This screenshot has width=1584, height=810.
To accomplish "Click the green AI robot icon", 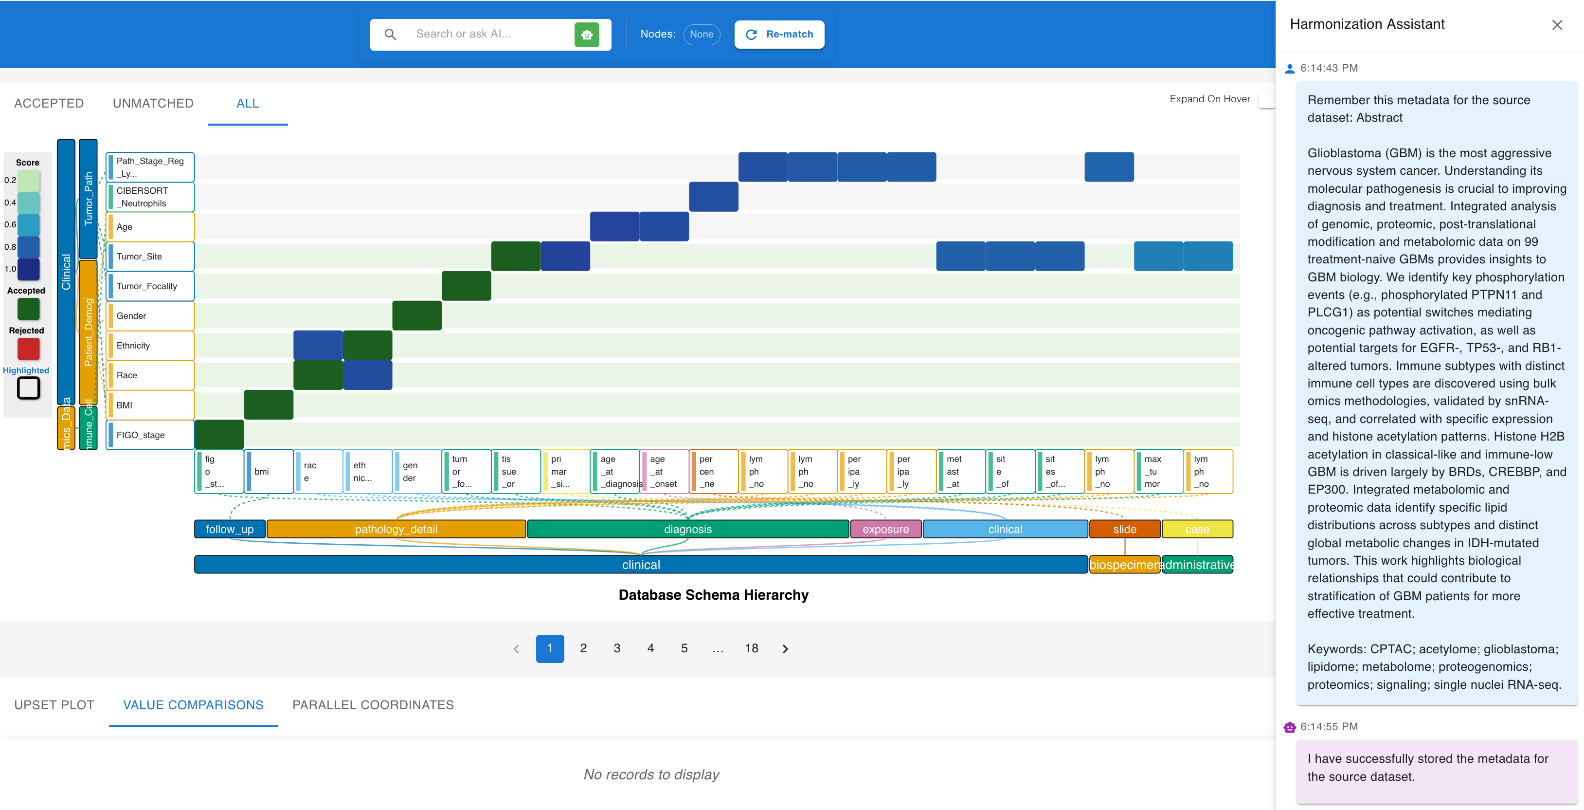I will pyautogui.click(x=587, y=35).
